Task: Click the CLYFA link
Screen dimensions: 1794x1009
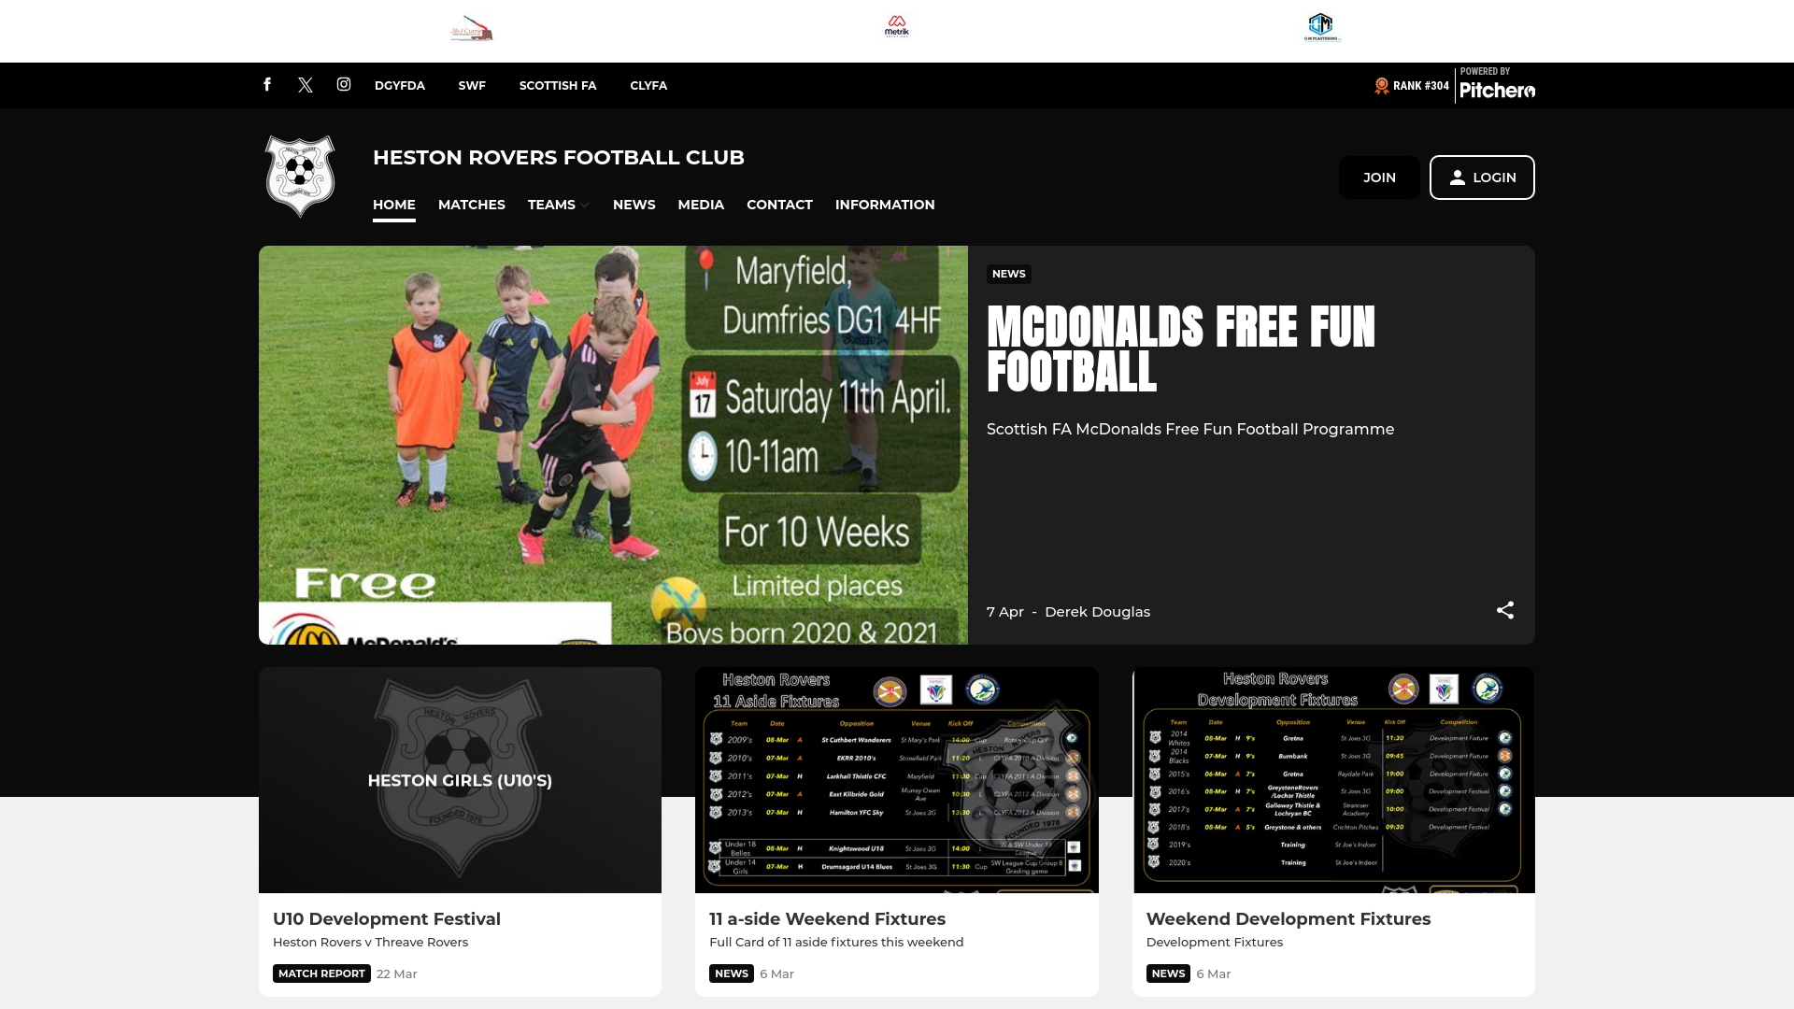Action: pos(648,86)
